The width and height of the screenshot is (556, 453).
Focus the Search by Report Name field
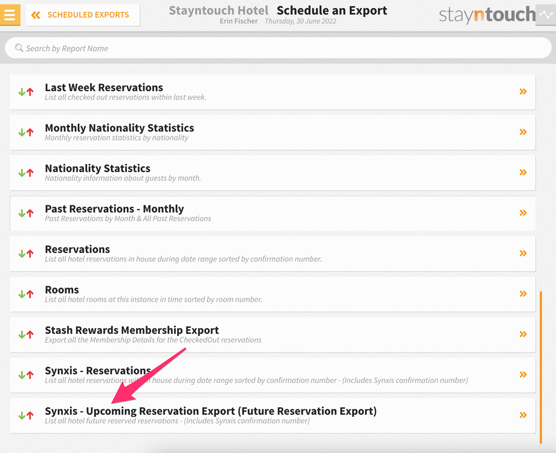pos(278,48)
